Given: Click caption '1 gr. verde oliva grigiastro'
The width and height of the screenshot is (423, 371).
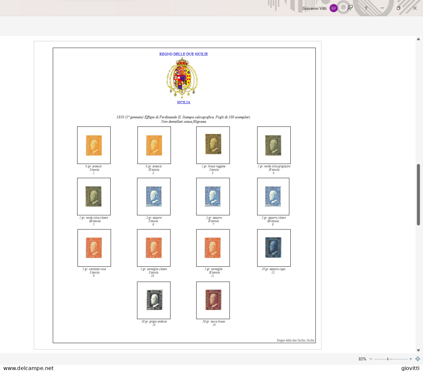Looking at the screenshot, I should tap(274, 166).
